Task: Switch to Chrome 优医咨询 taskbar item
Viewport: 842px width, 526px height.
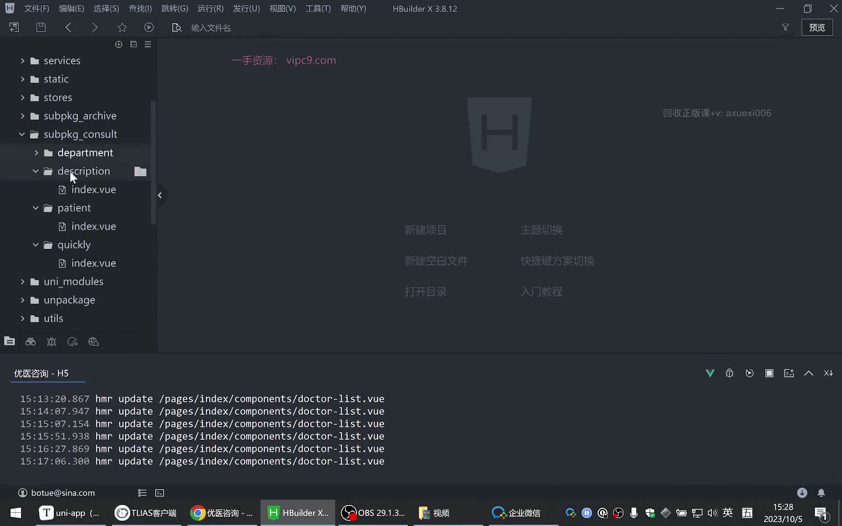Action: coord(223,512)
